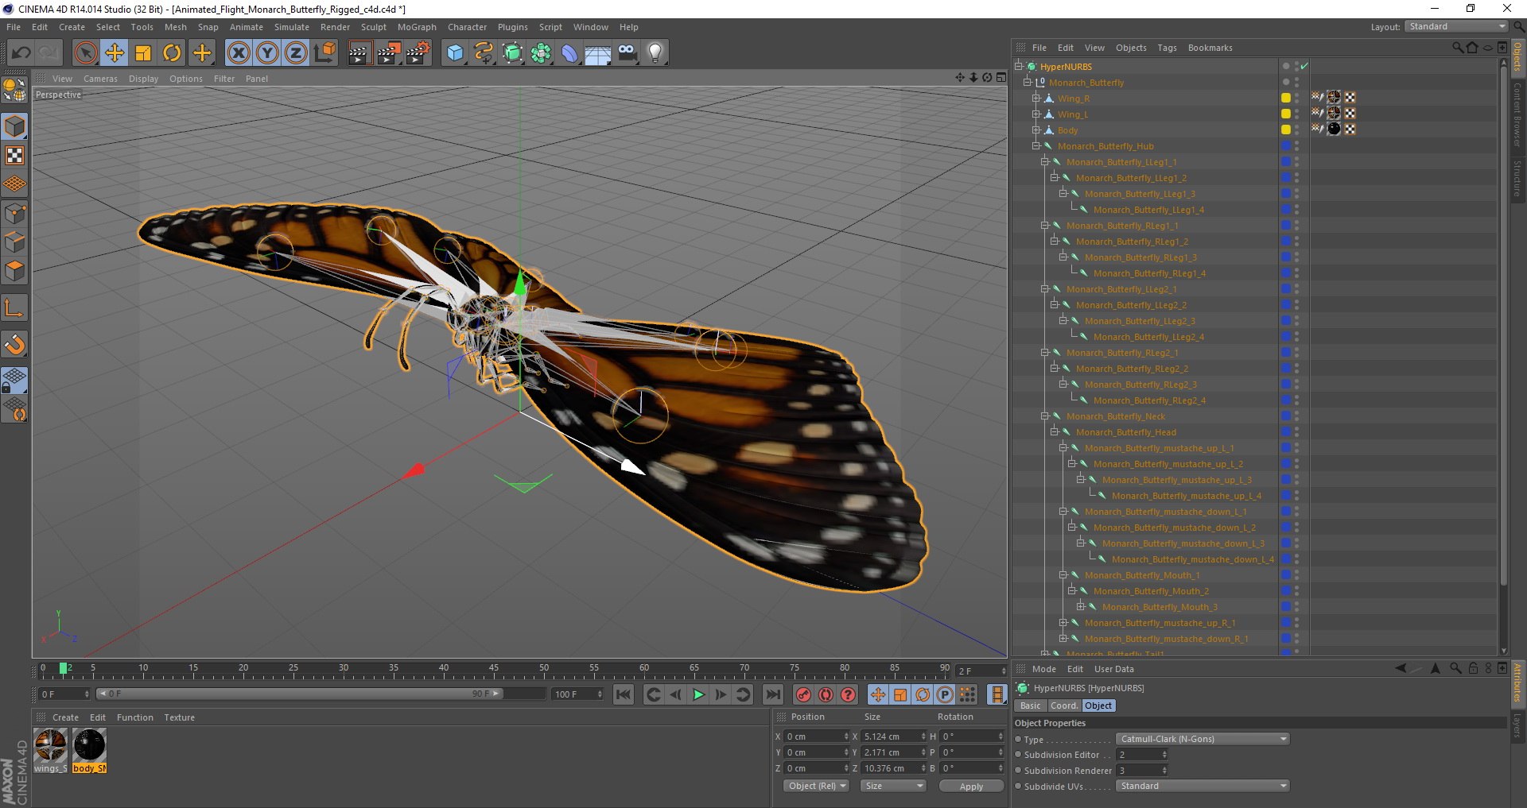Expand the Wing_R object node

[x=1035, y=98]
